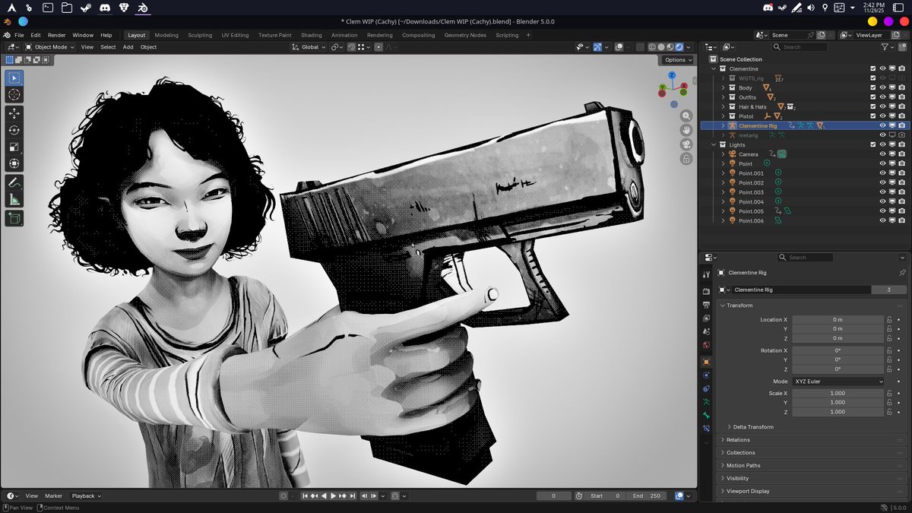The height and width of the screenshot is (513, 912).
Task: Click the add workspace plus button
Action: (528, 35)
